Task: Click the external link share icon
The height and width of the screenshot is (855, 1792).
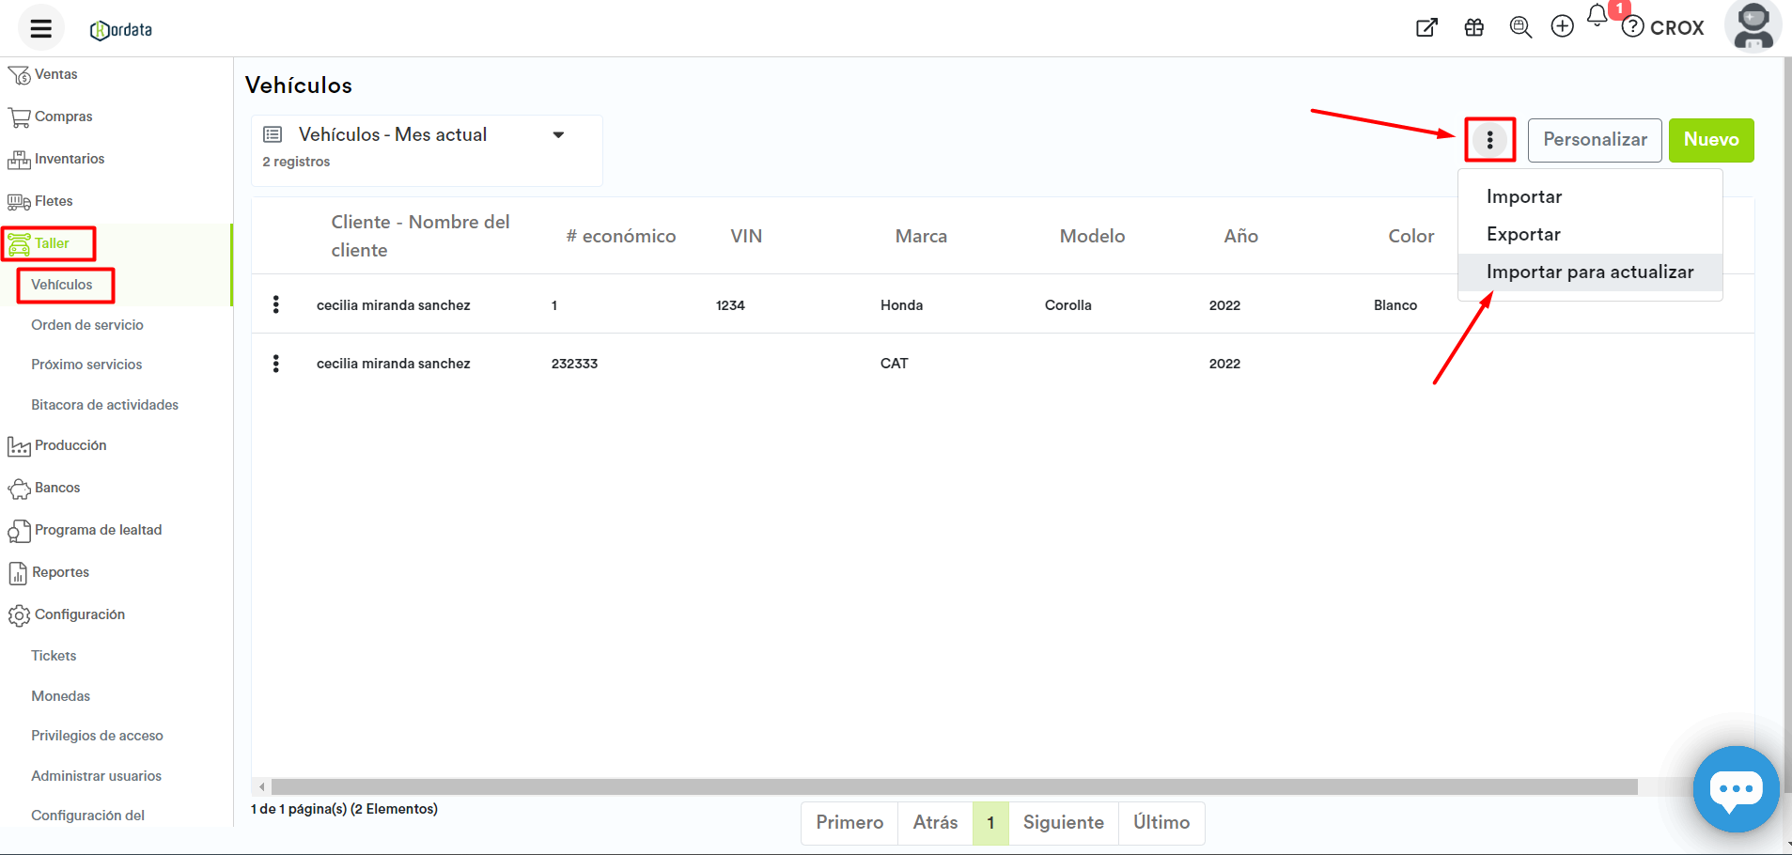Action: tap(1426, 27)
